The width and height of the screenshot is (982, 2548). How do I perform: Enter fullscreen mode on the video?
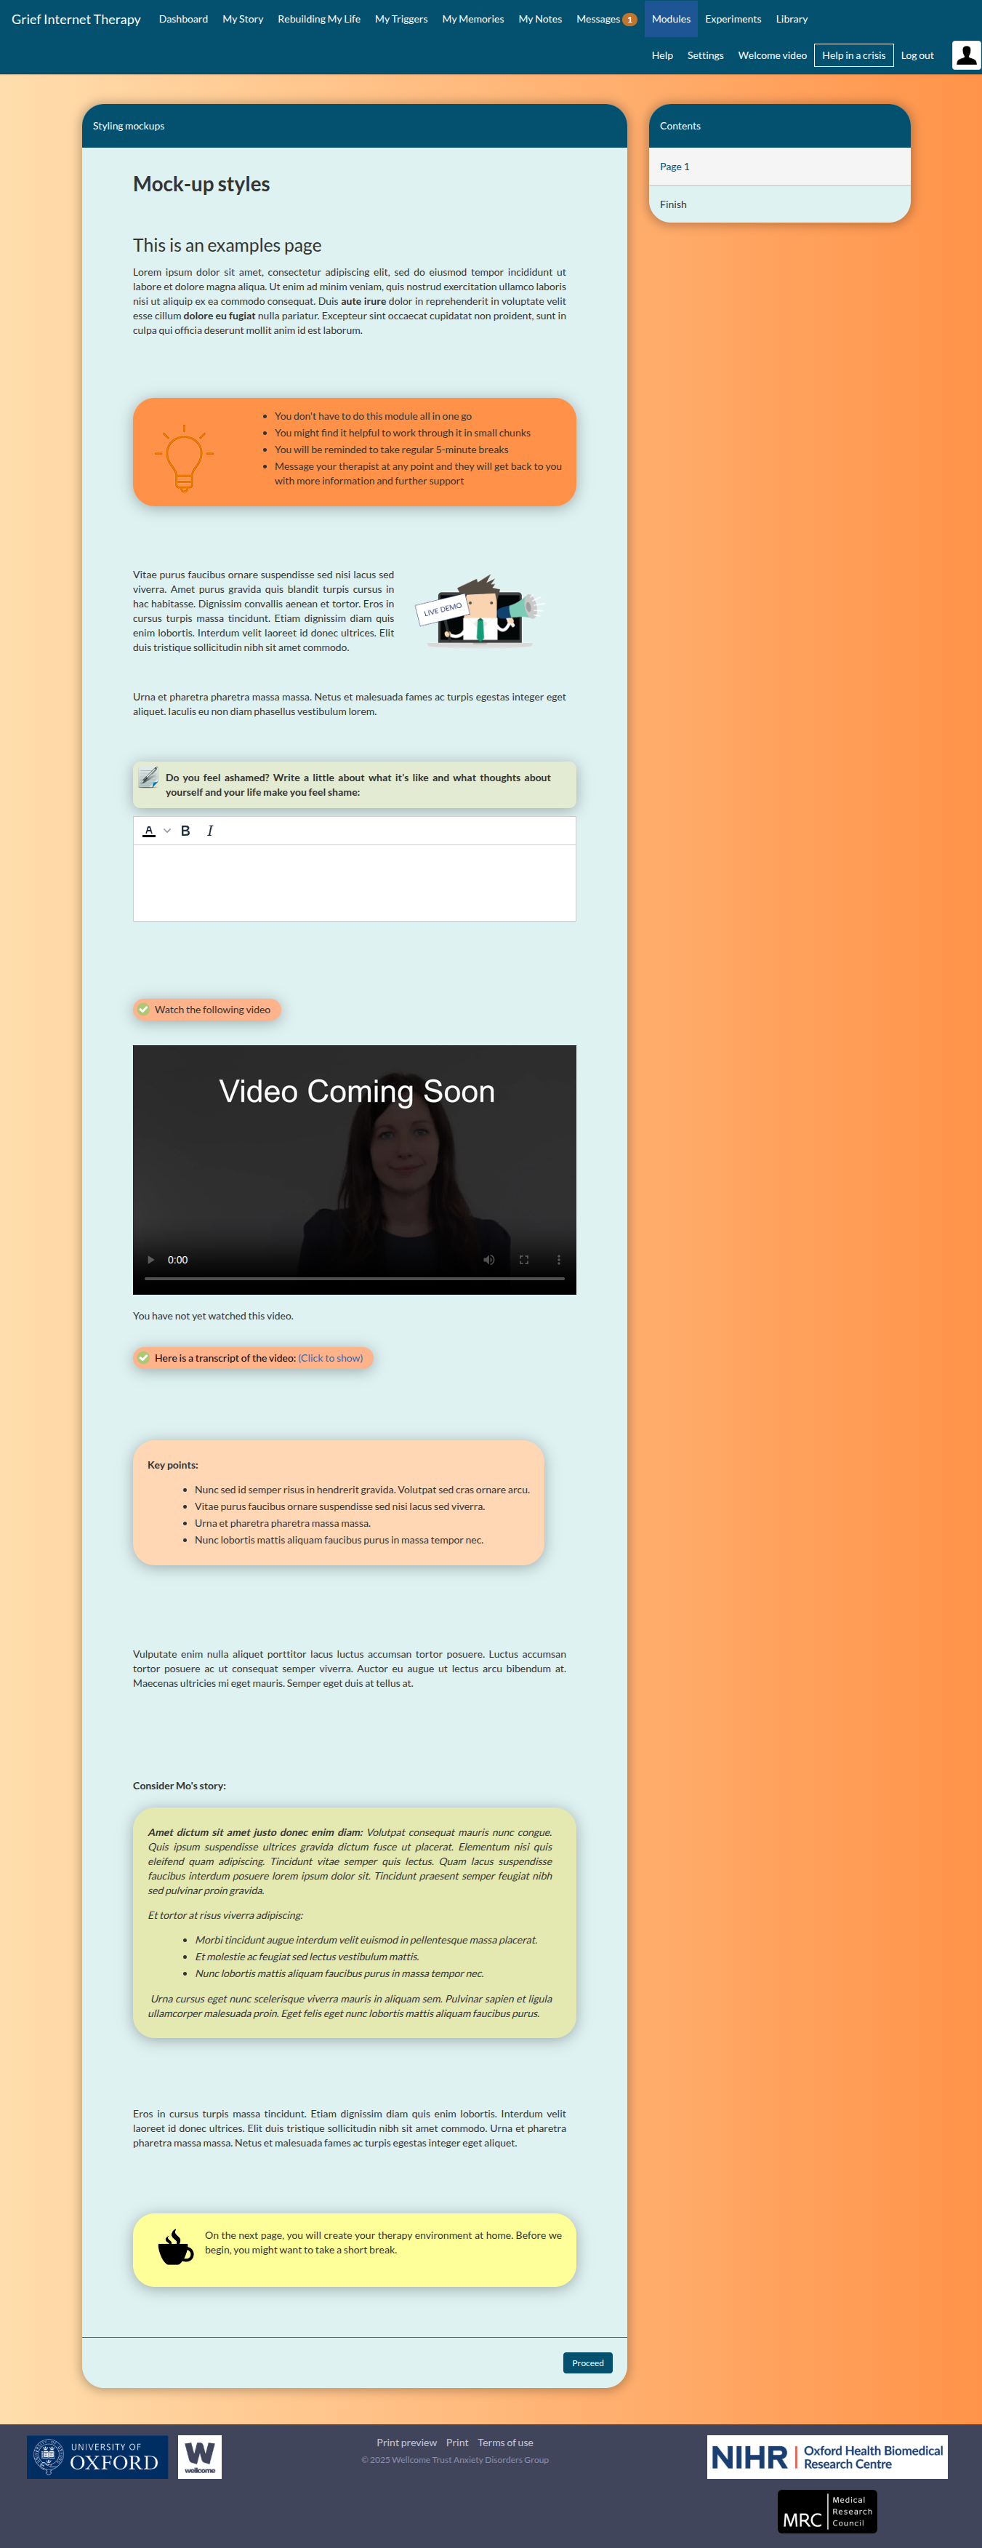pos(524,1259)
